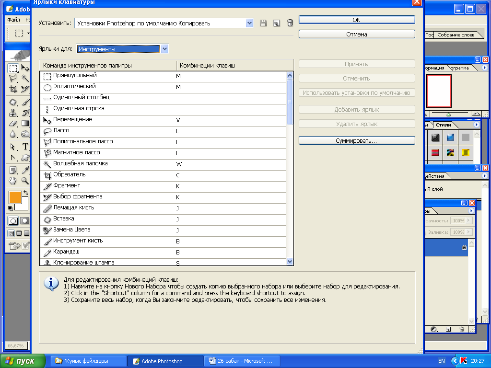The image size is (491, 368).
Task: Select Full Screen mode button in toolbox
Action: (x=27, y=233)
